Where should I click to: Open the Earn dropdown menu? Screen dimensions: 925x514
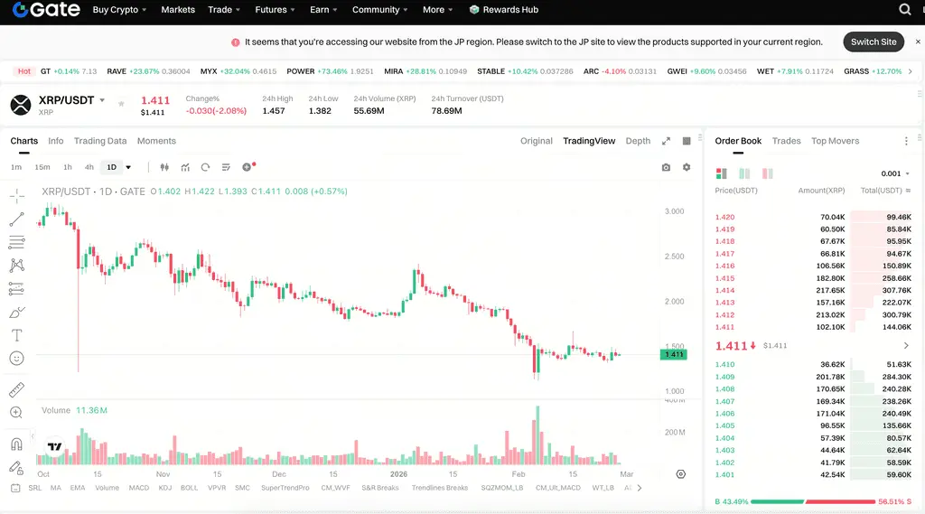(323, 9)
